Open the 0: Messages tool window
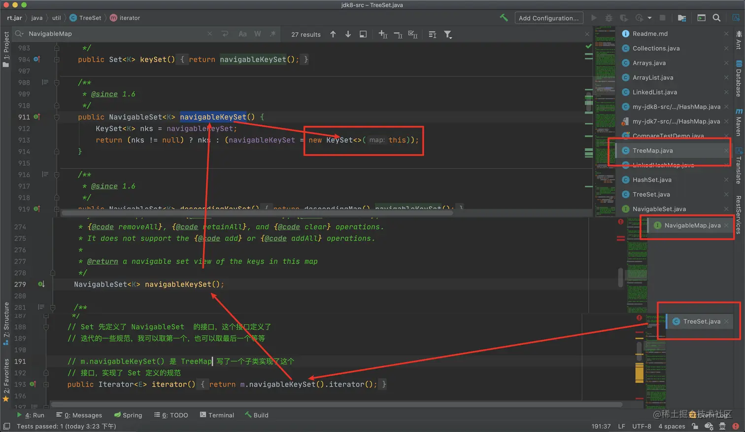745x432 pixels. point(79,415)
